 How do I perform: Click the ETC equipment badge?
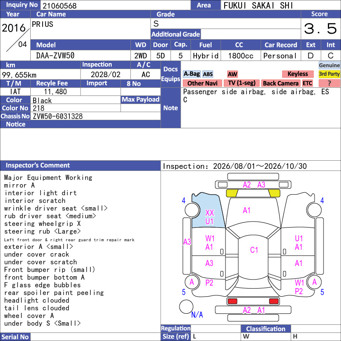tap(307, 83)
